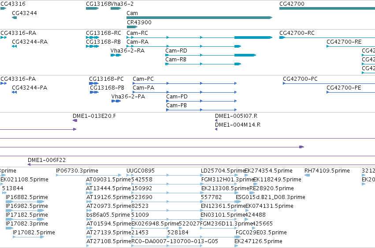Select the 513844 EST label

pos(13,188)
